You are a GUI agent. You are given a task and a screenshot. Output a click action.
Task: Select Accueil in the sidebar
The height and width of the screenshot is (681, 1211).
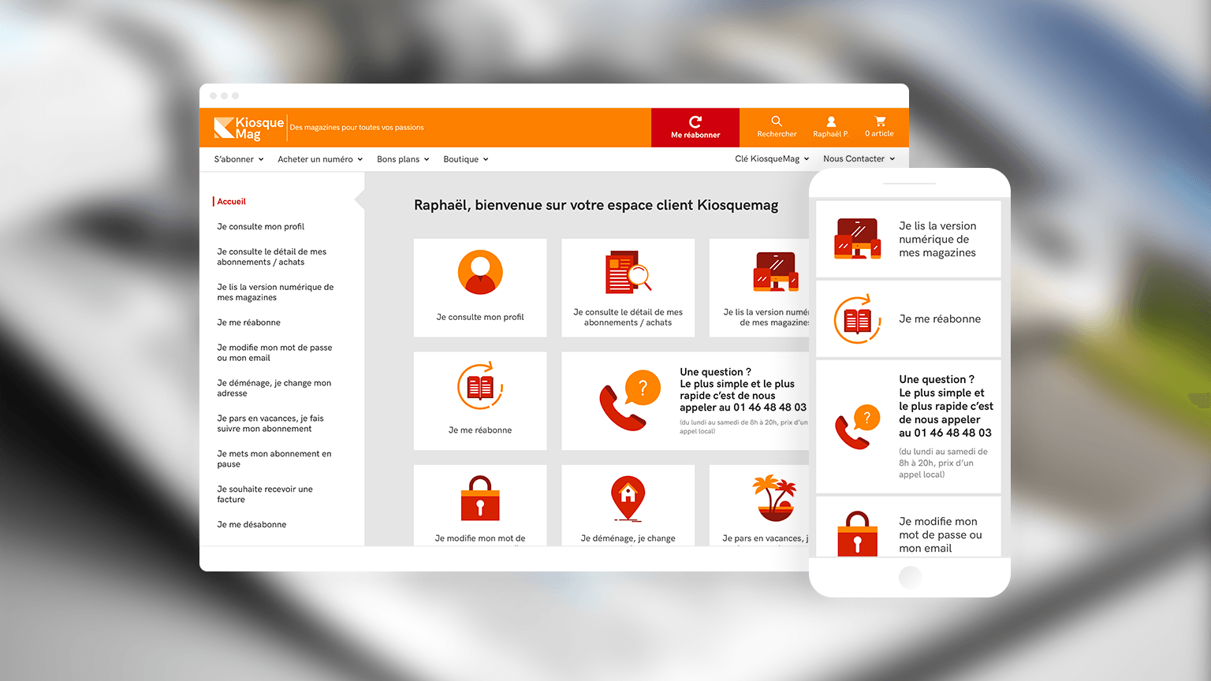[x=232, y=202]
